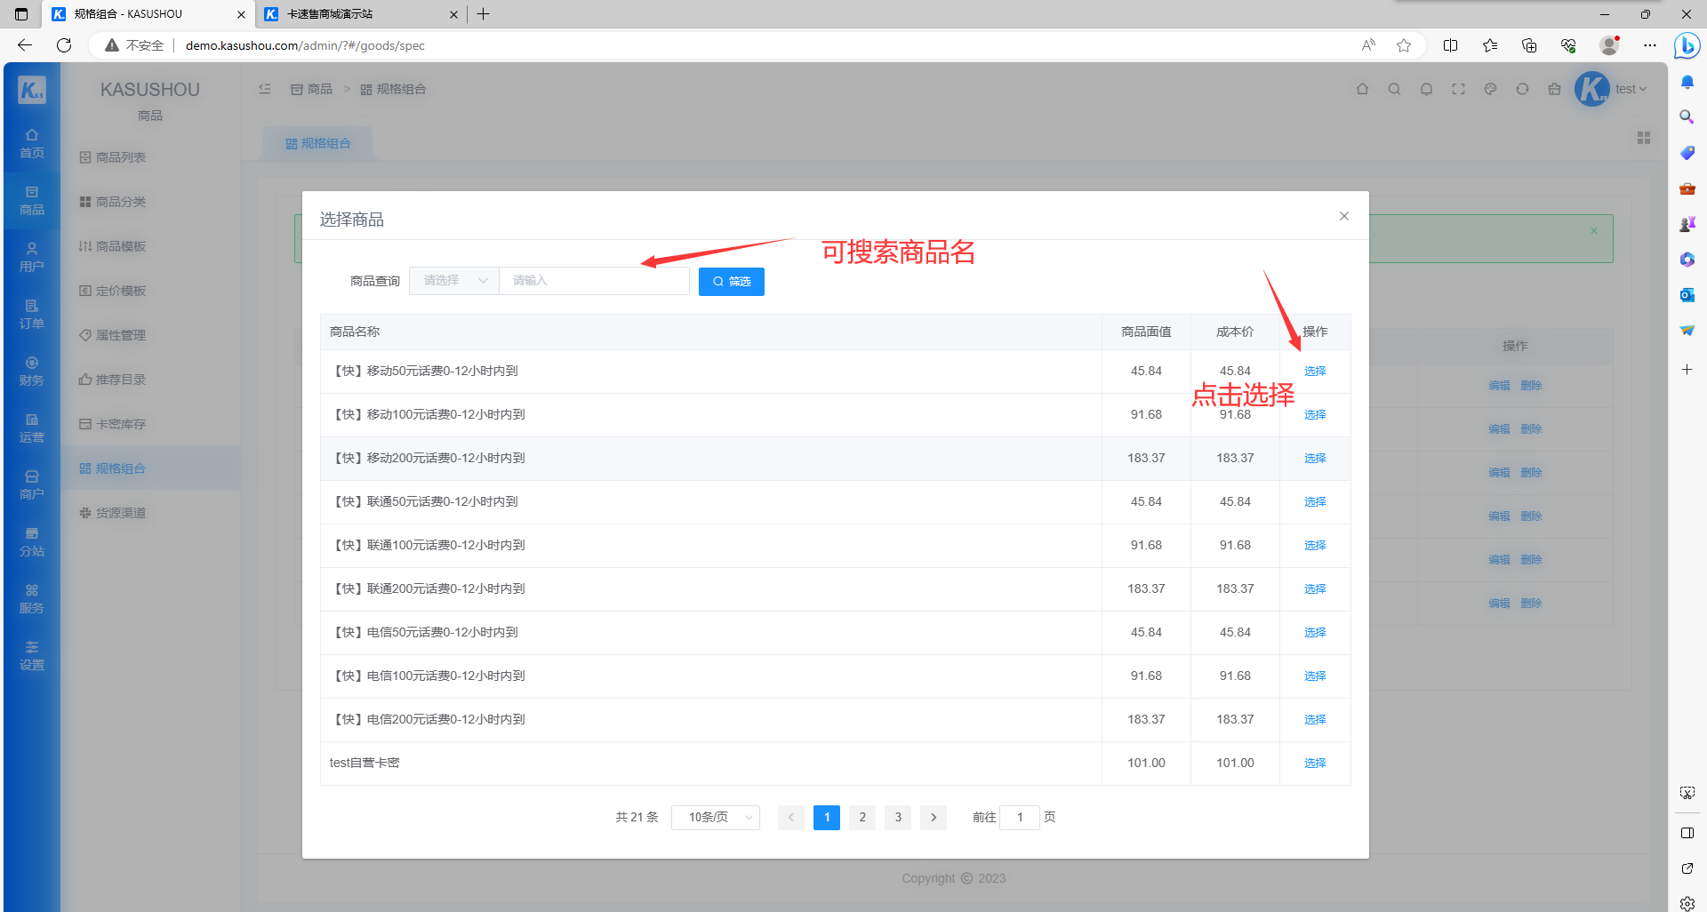Select 【快】联通100元话费 product
Viewport: 1707px width, 912px height.
click(x=1315, y=546)
